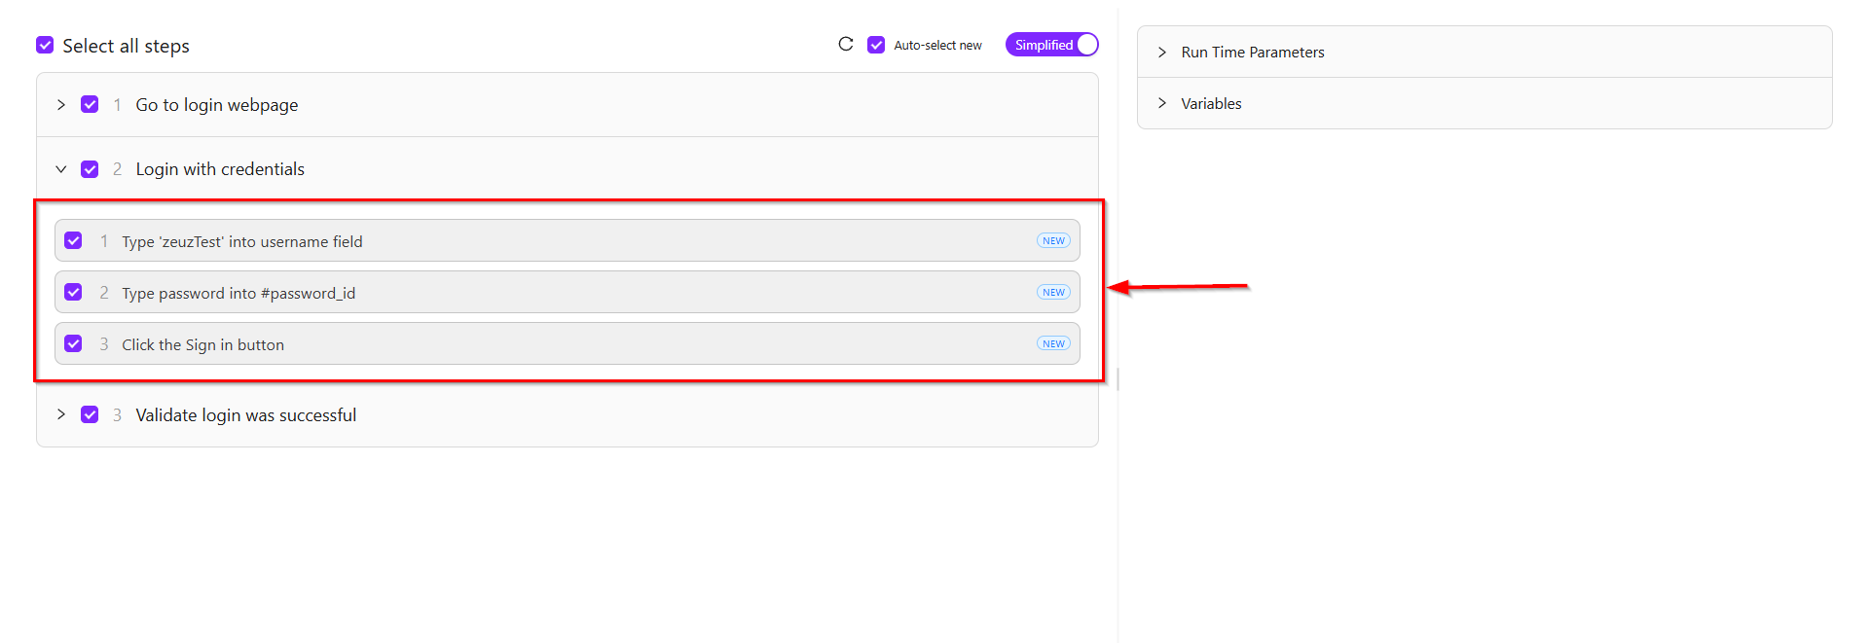The height and width of the screenshot is (643, 1869).
Task: Click NEW badge on password step
Action: point(1053,293)
